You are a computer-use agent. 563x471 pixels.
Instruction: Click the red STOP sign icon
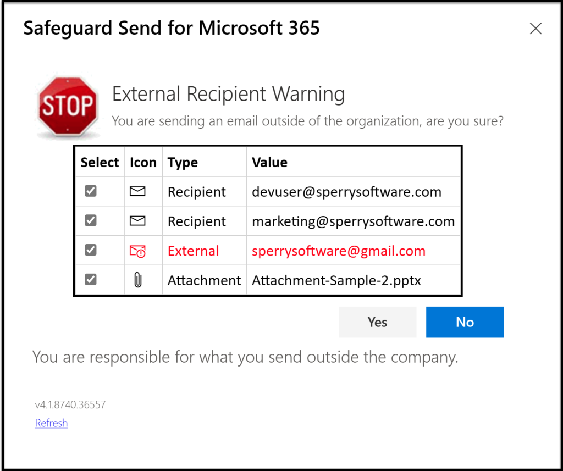click(x=68, y=106)
